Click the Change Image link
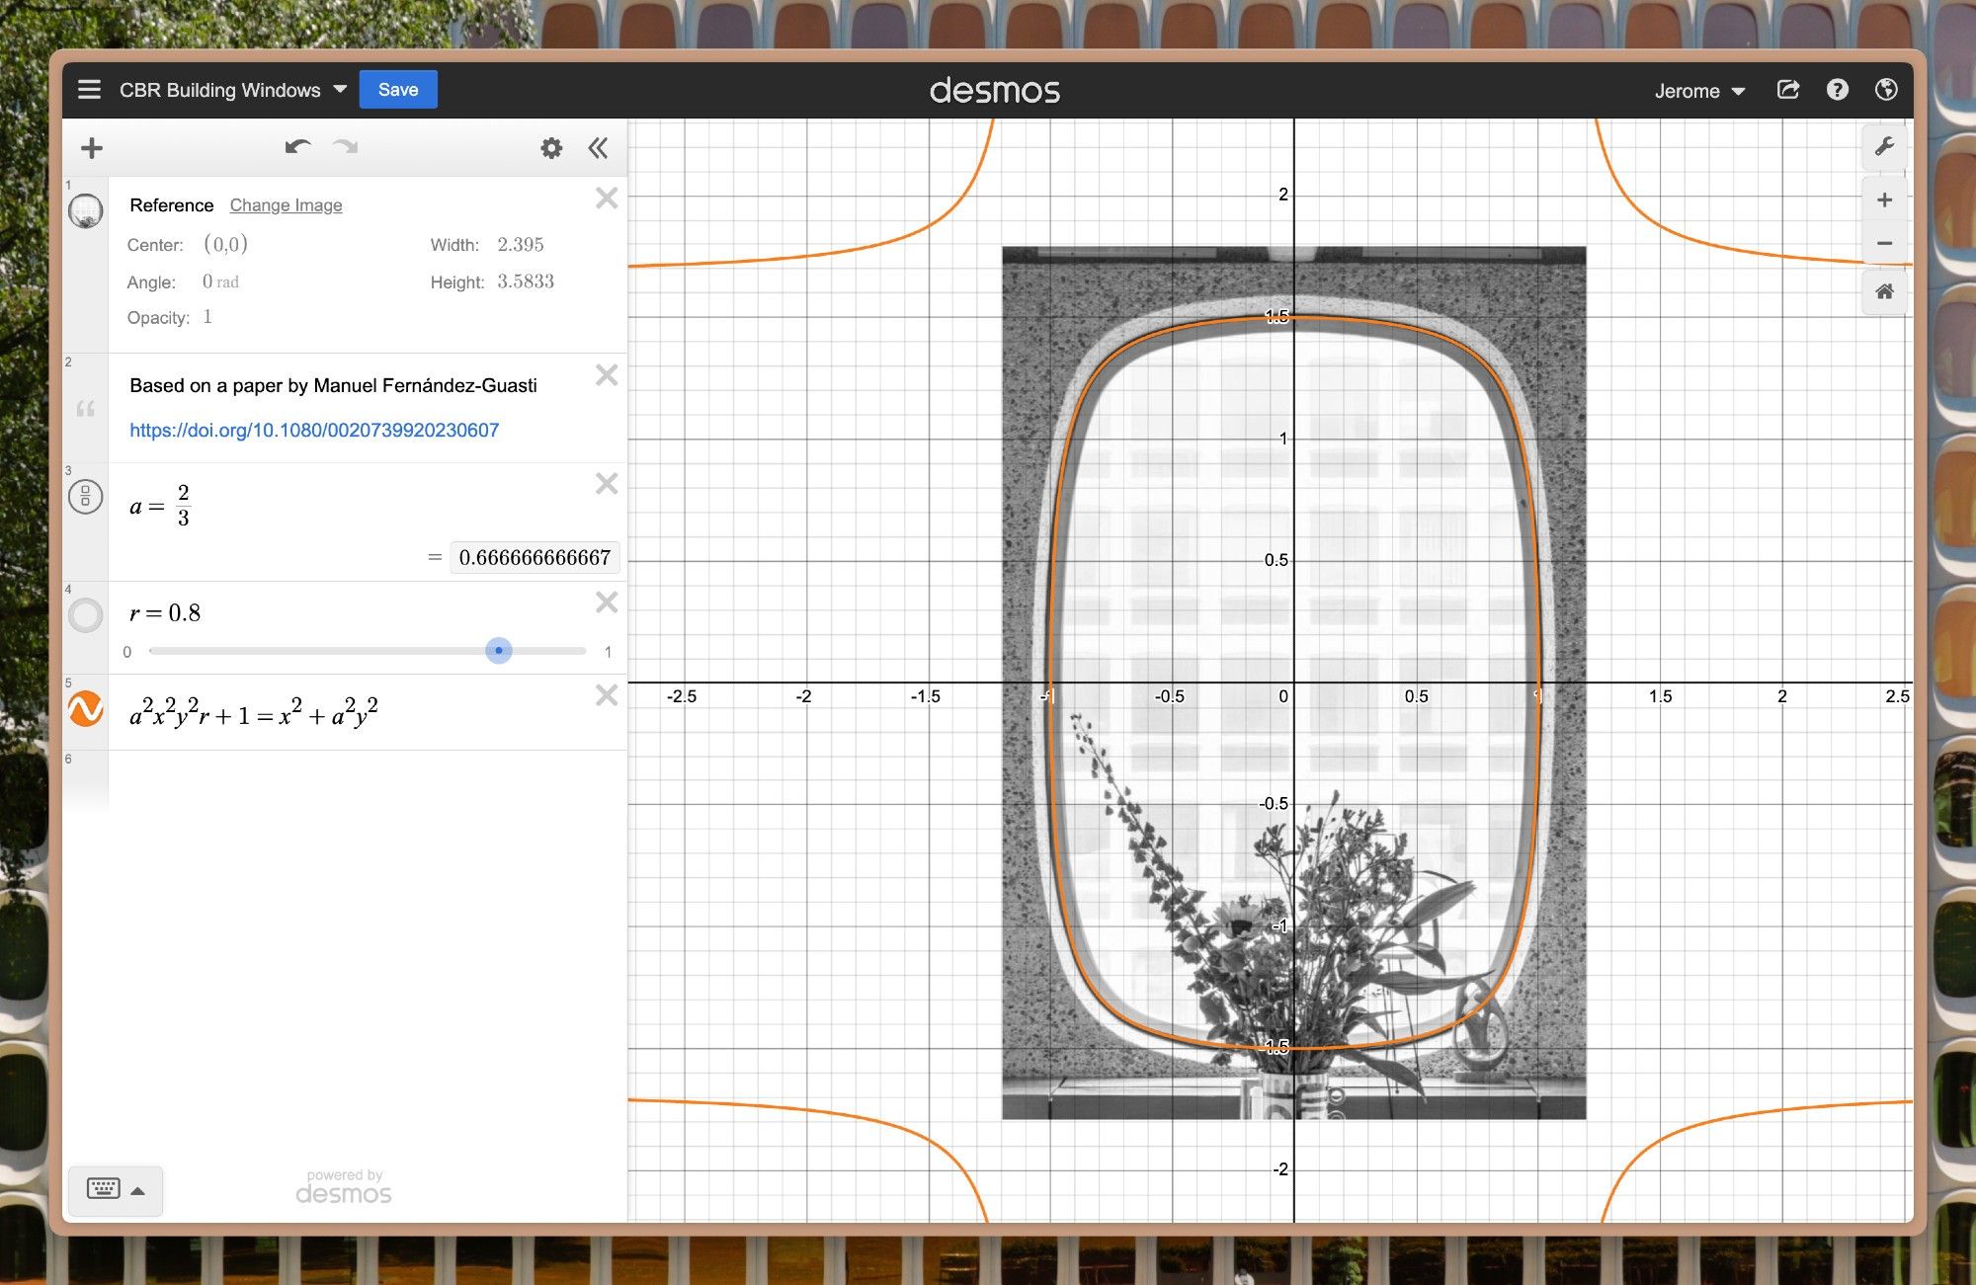1976x1285 pixels. click(x=286, y=205)
